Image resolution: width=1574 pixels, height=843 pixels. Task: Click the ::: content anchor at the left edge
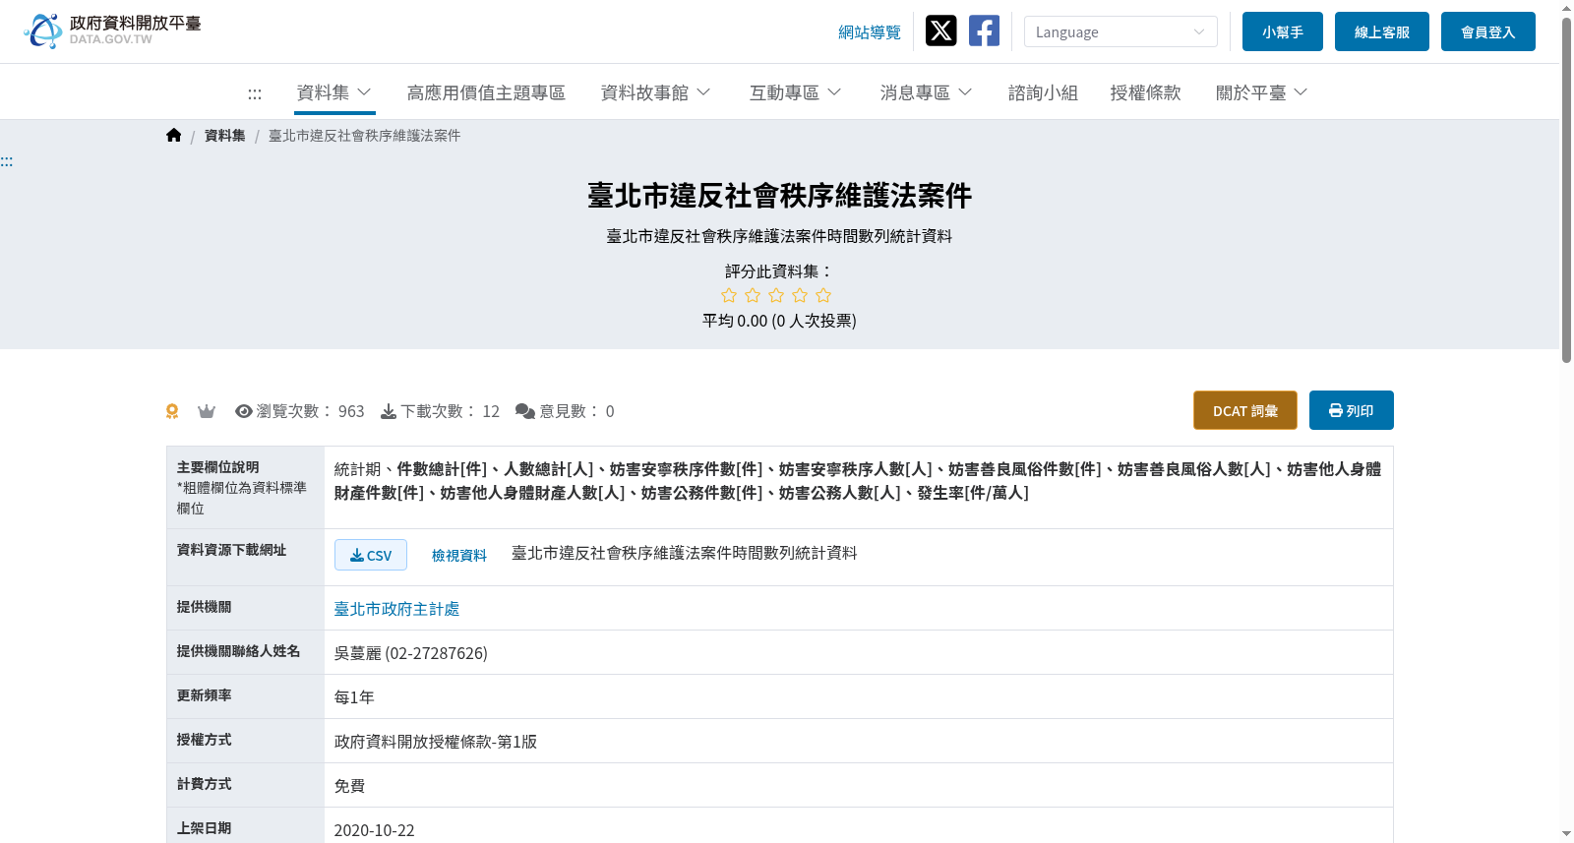[7, 161]
